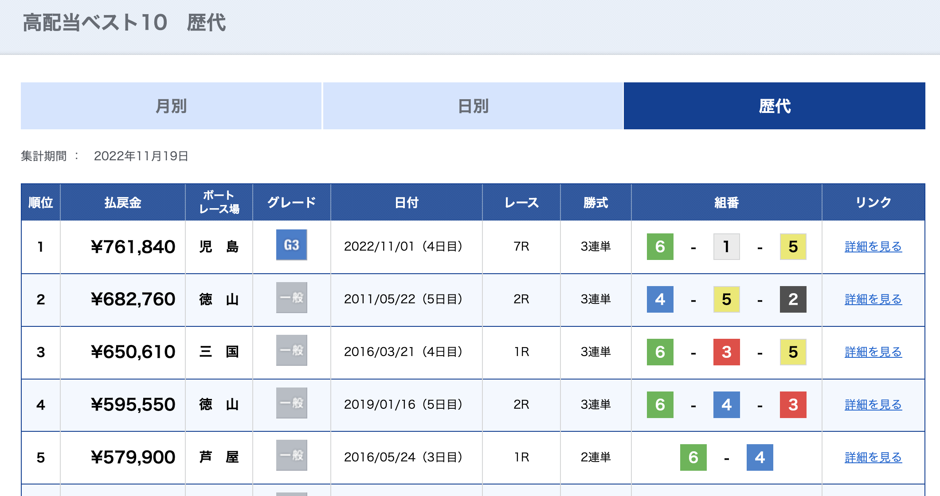Click the ¥682,760 payout amount
The width and height of the screenshot is (940, 496).
[133, 299]
